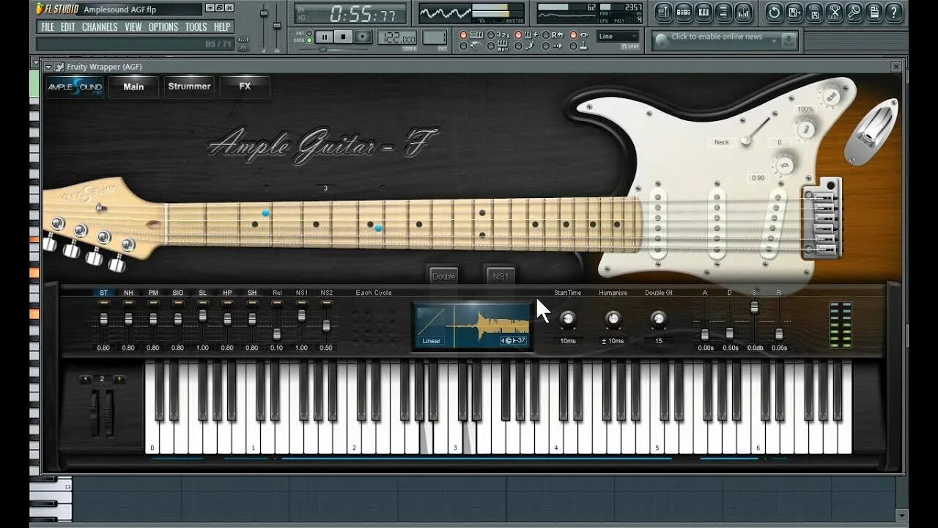Toggle the NH articulation switch
The height and width of the screenshot is (528, 938).
[128, 302]
